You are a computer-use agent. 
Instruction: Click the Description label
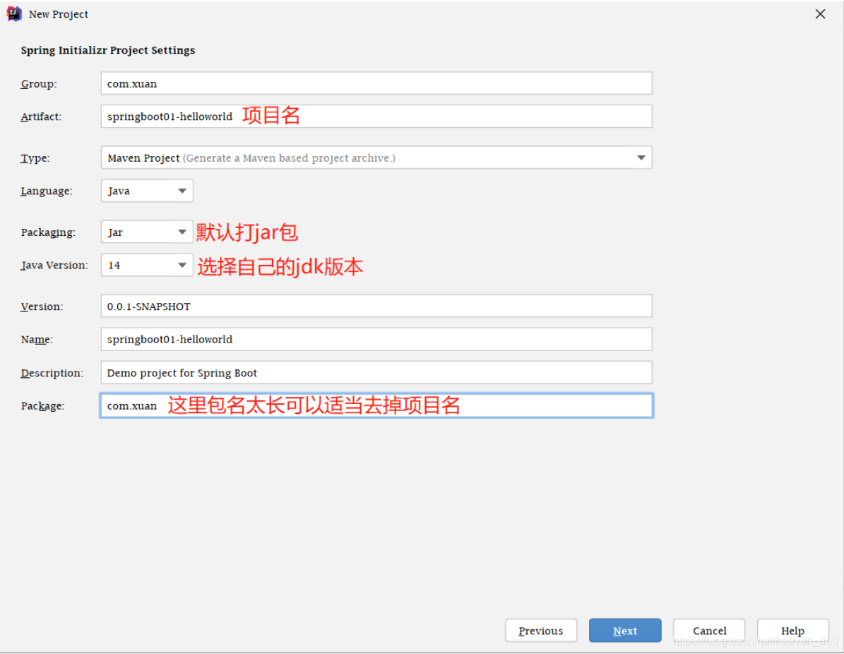point(52,373)
